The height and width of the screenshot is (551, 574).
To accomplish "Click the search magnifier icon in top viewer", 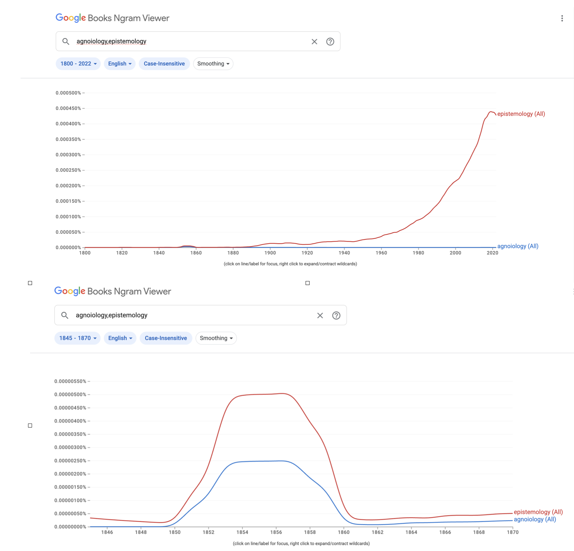I will click(66, 42).
